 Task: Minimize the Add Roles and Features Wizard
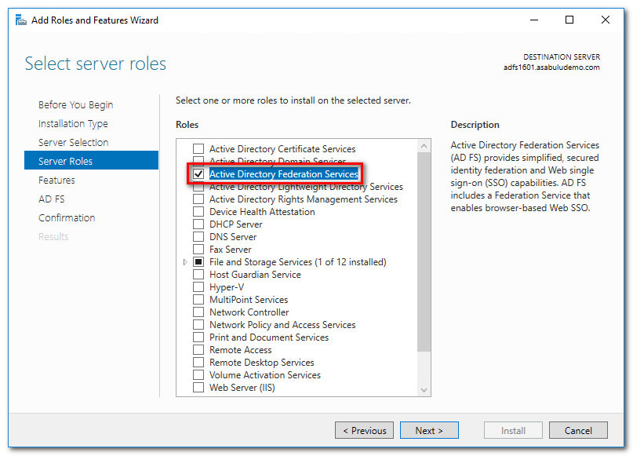click(x=534, y=20)
